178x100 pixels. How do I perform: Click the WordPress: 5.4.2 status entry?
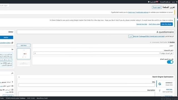pyautogui.click(x=42, y=98)
